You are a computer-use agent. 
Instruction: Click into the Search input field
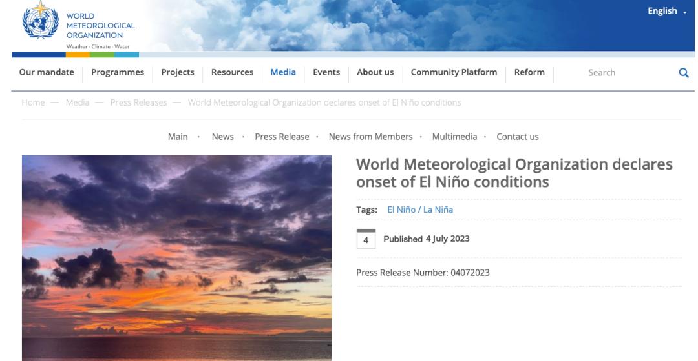614,73
